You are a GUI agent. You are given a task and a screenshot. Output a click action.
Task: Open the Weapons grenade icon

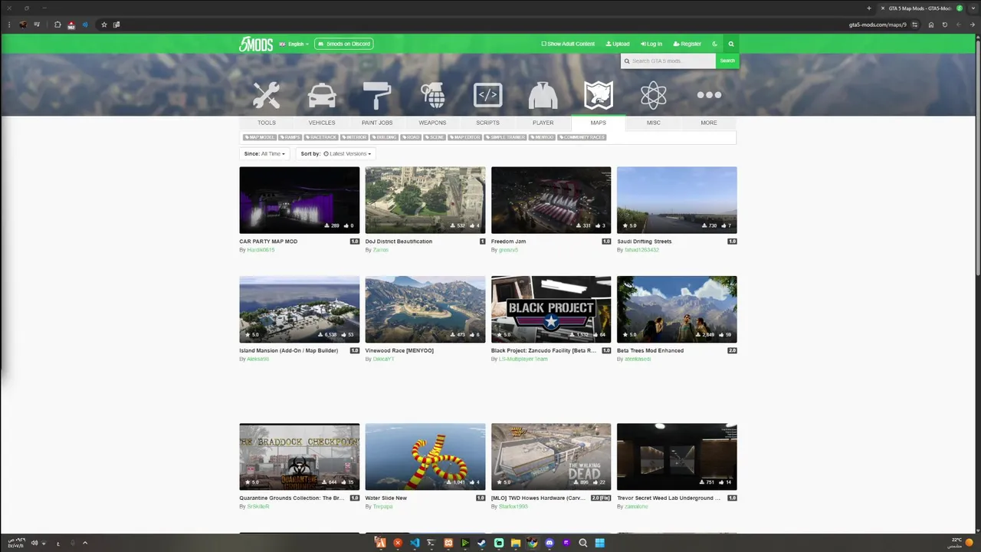[x=432, y=95]
